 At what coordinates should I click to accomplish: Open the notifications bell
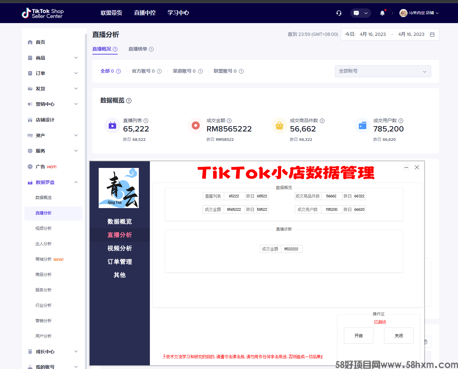[x=382, y=13]
